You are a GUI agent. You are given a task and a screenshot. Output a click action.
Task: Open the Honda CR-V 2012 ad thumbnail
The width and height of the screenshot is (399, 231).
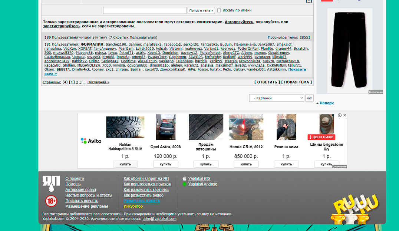(246, 127)
